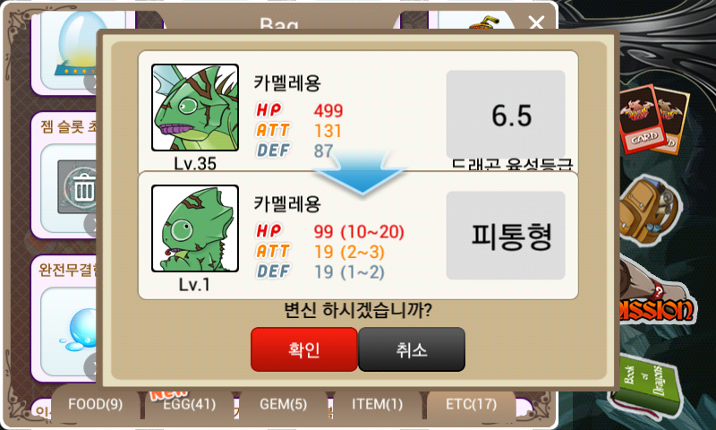The width and height of the screenshot is (716, 430).
Task: Tap the Lv.1 chameleon dragon portrait
Action: [x=195, y=228]
